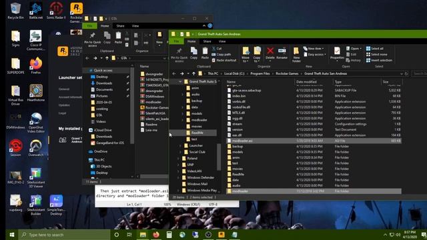Viewport: 427px width, 240px height.
Task: Click Rename in the San Andreas window ribbon
Action: click(282, 53)
